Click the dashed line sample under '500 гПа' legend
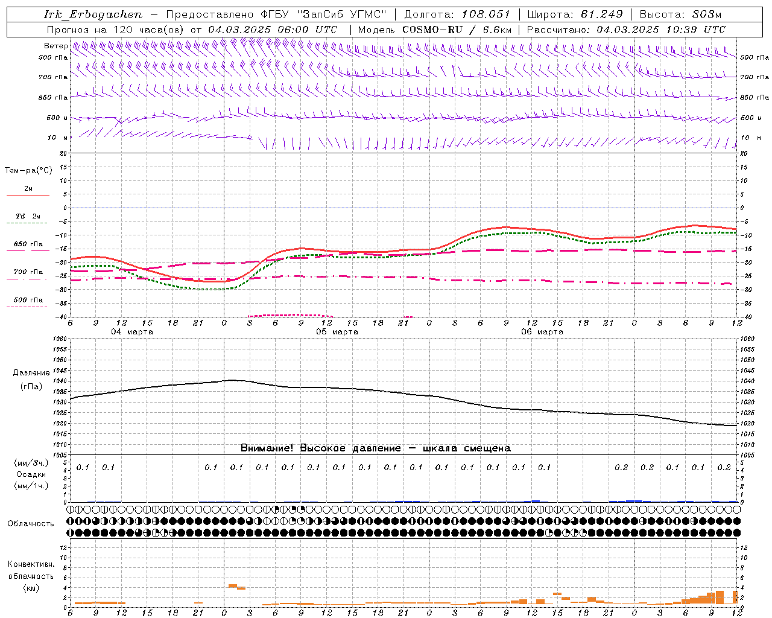Screen dimensions: 772x618 [x=27, y=307]
